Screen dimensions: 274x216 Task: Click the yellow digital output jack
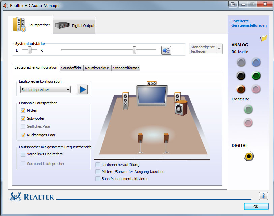pyautogui.click(x=248, y=156)
